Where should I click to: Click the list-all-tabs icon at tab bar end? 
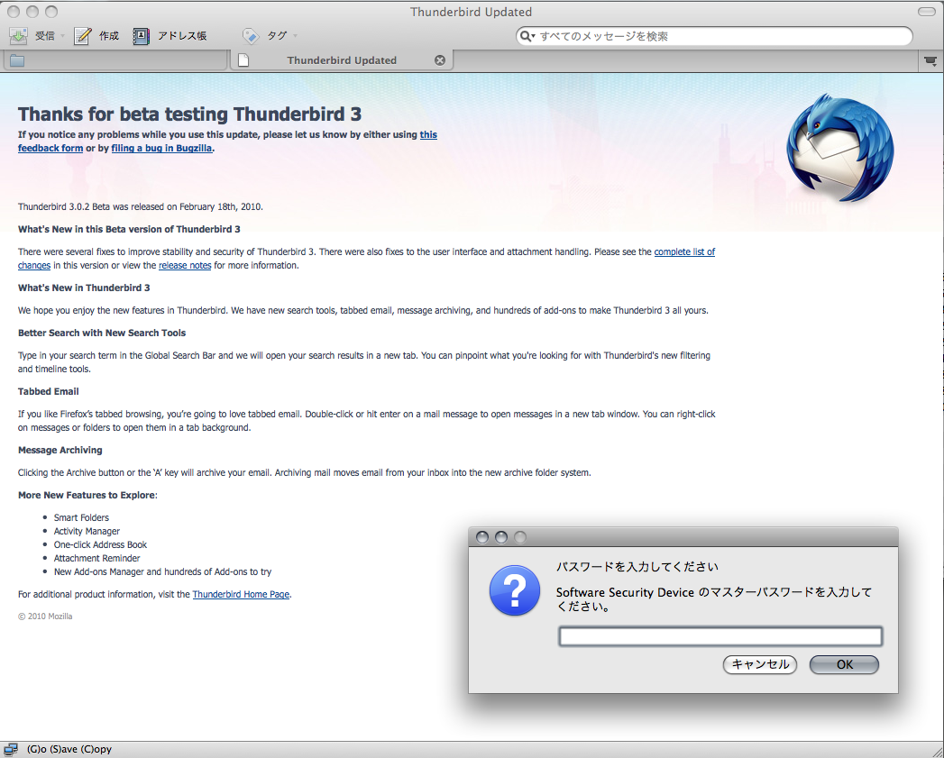(x=930, y=60)
